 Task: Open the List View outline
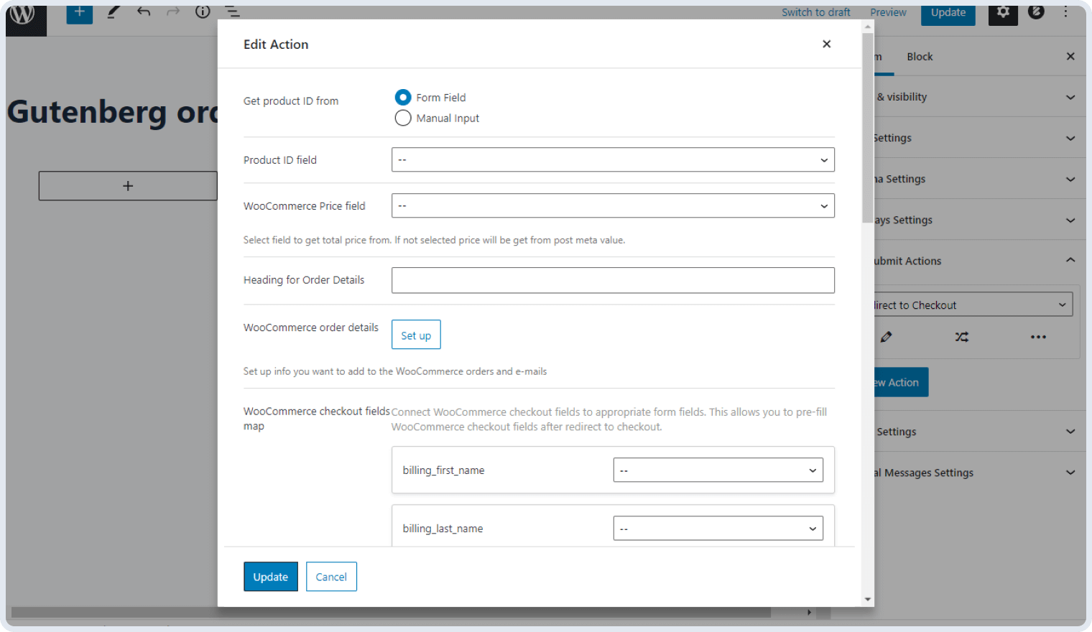(x=231, y=12)
